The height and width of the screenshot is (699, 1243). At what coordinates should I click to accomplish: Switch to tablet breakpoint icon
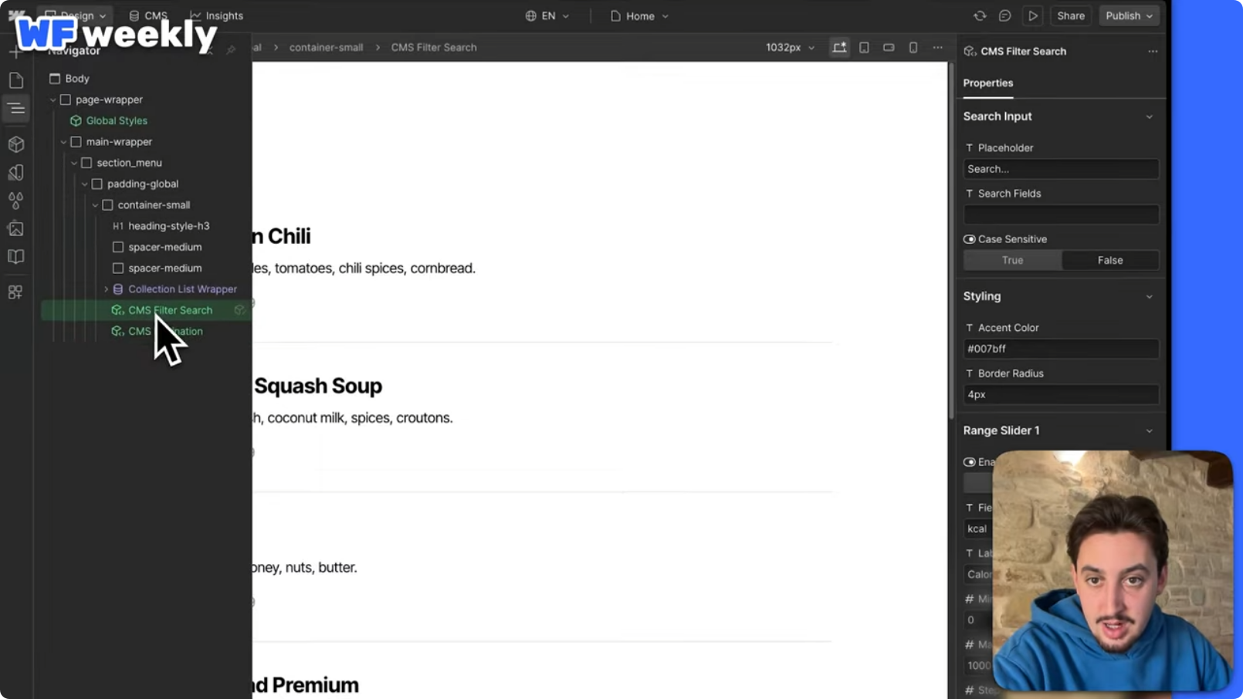point(864,47)
